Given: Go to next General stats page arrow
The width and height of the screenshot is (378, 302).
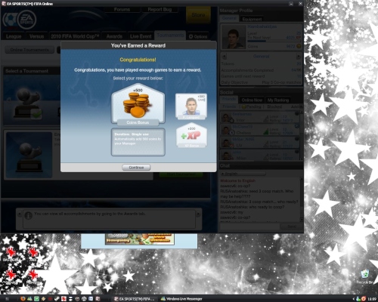Looking at the screenshot, I should (x=299, y=56).
